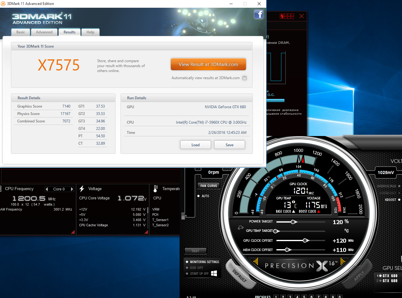Click the Load button
Viewport: 402px width, 298px height.
(196, 145)
